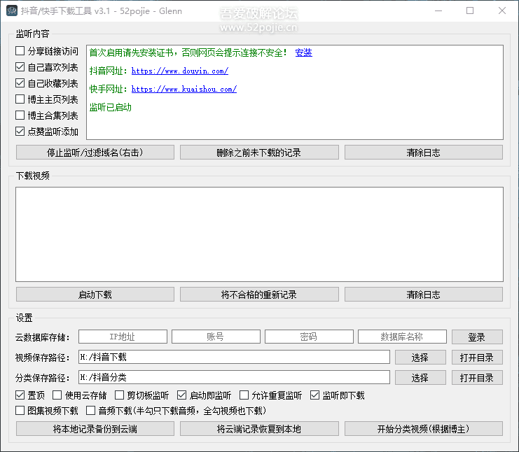Click the 开始分类视频(根据博主) button

point(424,429)
